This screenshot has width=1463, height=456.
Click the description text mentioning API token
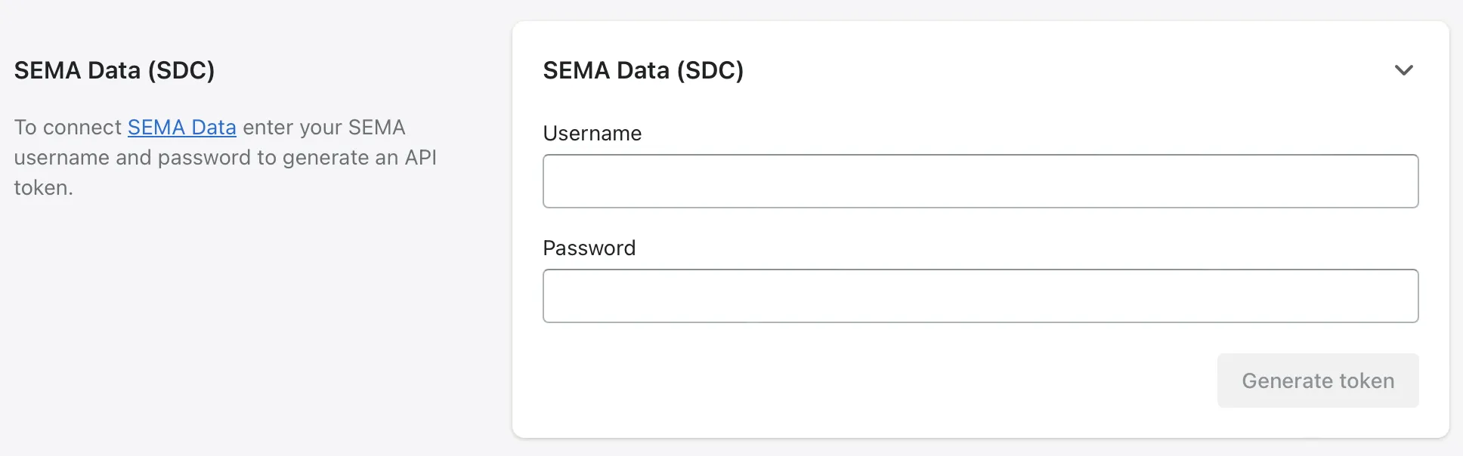(x=225, y=157)
